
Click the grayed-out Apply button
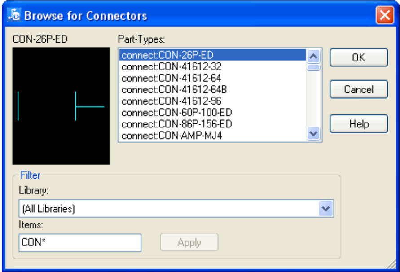189,243
